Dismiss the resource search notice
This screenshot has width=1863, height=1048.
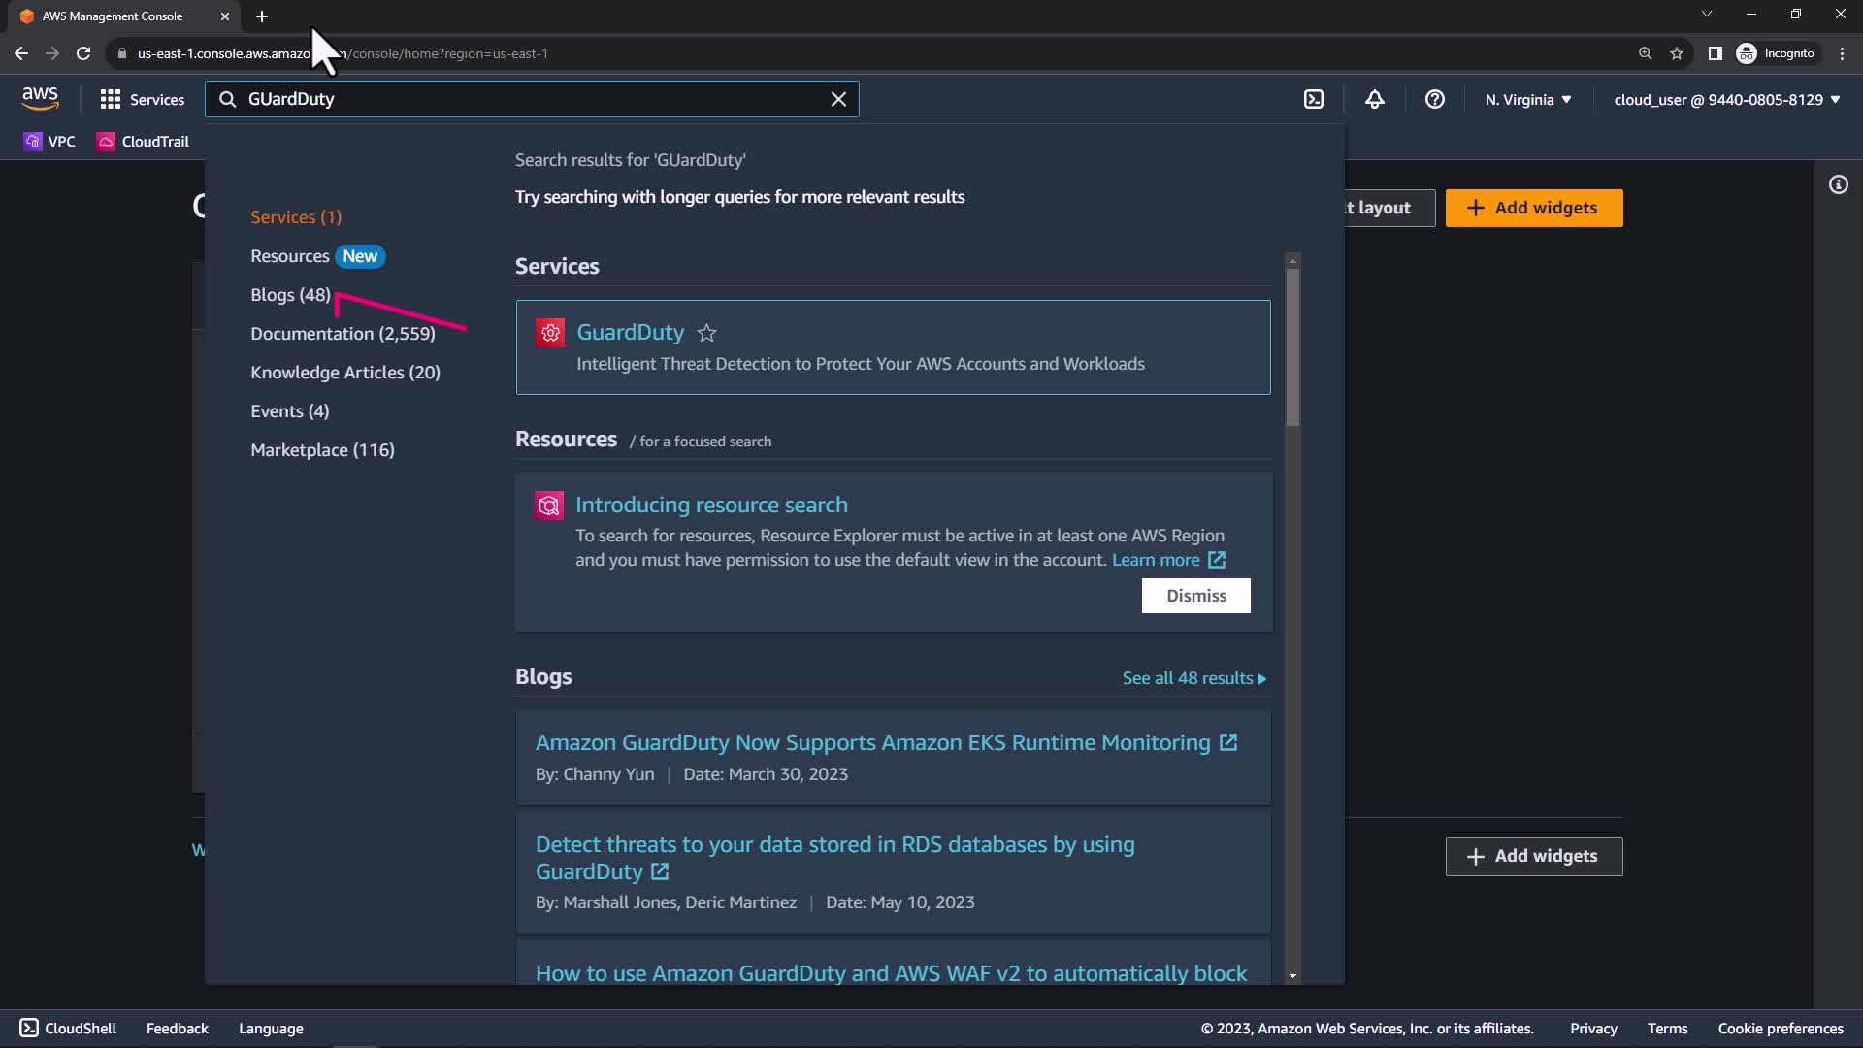[x=1195, y=596]
